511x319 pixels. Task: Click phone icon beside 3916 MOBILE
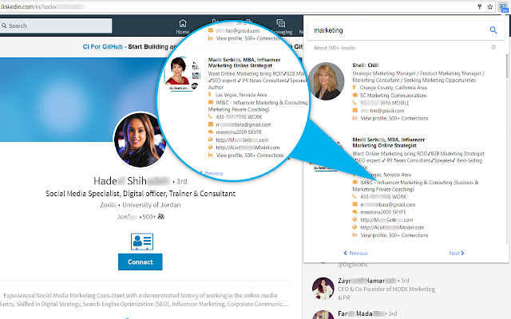click(355, 103)
